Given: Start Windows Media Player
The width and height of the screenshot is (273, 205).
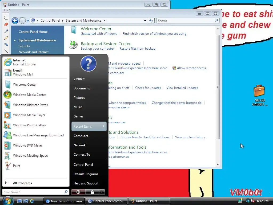Looking at the screenshot, I should point(36,115).
